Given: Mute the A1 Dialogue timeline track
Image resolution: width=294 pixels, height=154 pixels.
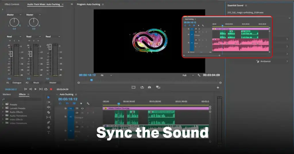Looking at the screenshot, I should [x=82, y=113].
